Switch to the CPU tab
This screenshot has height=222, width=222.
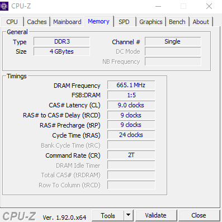point(12,22)
